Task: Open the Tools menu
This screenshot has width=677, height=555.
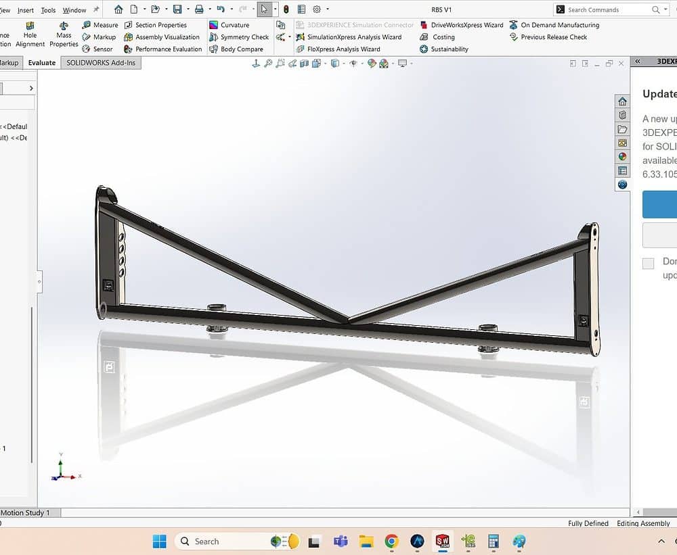Action: click(x=48, y=10)
